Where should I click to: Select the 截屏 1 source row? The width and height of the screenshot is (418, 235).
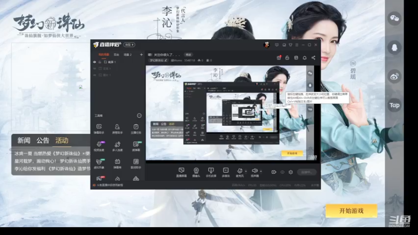pyautogui.click(x=118, y=62)
